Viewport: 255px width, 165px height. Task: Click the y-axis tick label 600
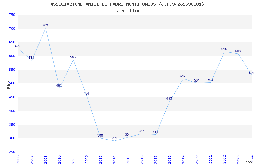(12, 56)
